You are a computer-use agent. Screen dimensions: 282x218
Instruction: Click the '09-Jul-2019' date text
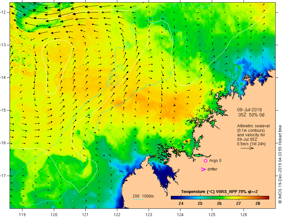249,110
